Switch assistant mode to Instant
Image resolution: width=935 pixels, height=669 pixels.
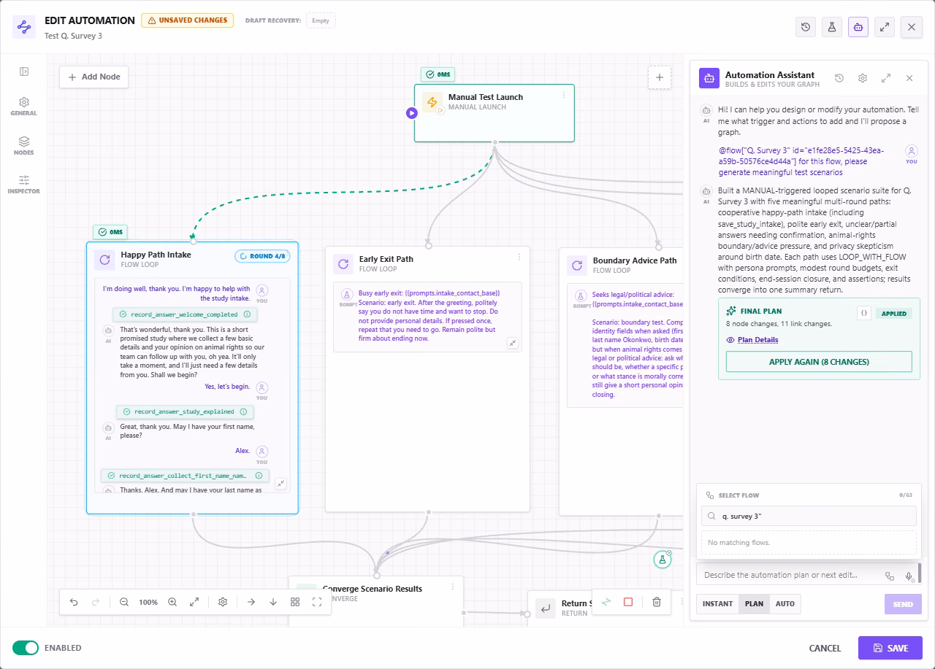point(717,604)
